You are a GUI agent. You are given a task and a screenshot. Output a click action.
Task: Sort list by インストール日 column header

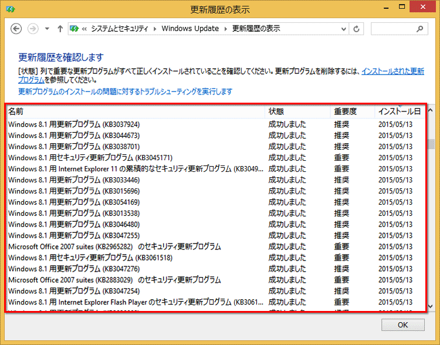coord(399,111)
